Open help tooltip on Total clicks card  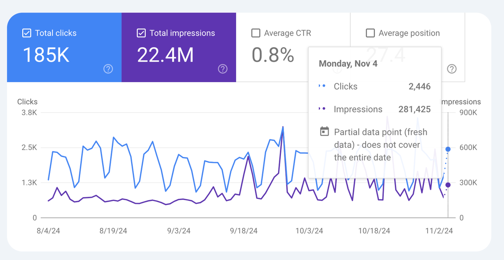108,69
